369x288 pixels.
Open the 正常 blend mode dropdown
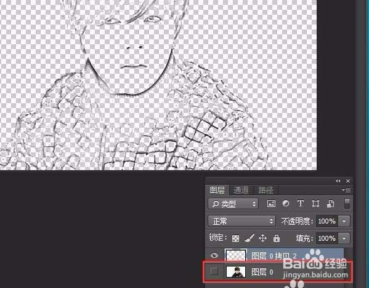coord(241,221)
